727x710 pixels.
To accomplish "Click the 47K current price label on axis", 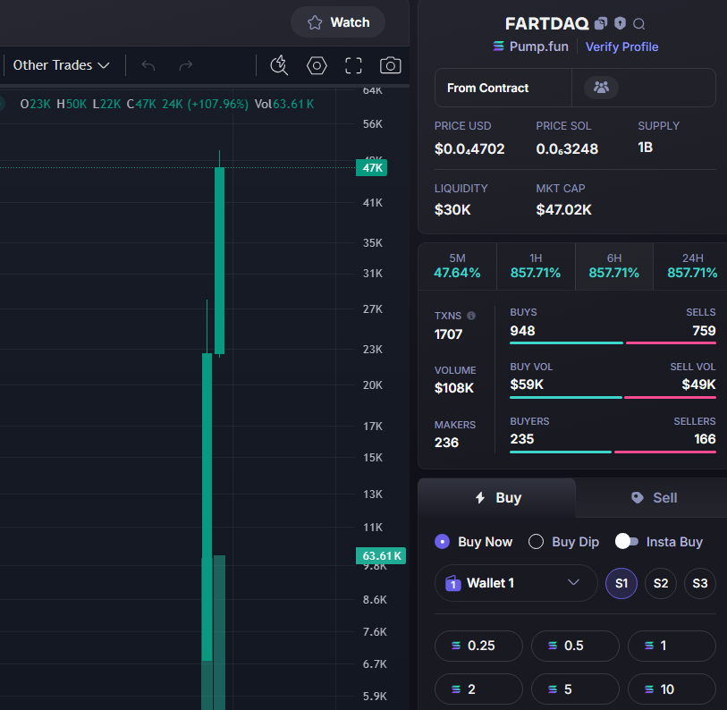I will [x=371, y=168].
